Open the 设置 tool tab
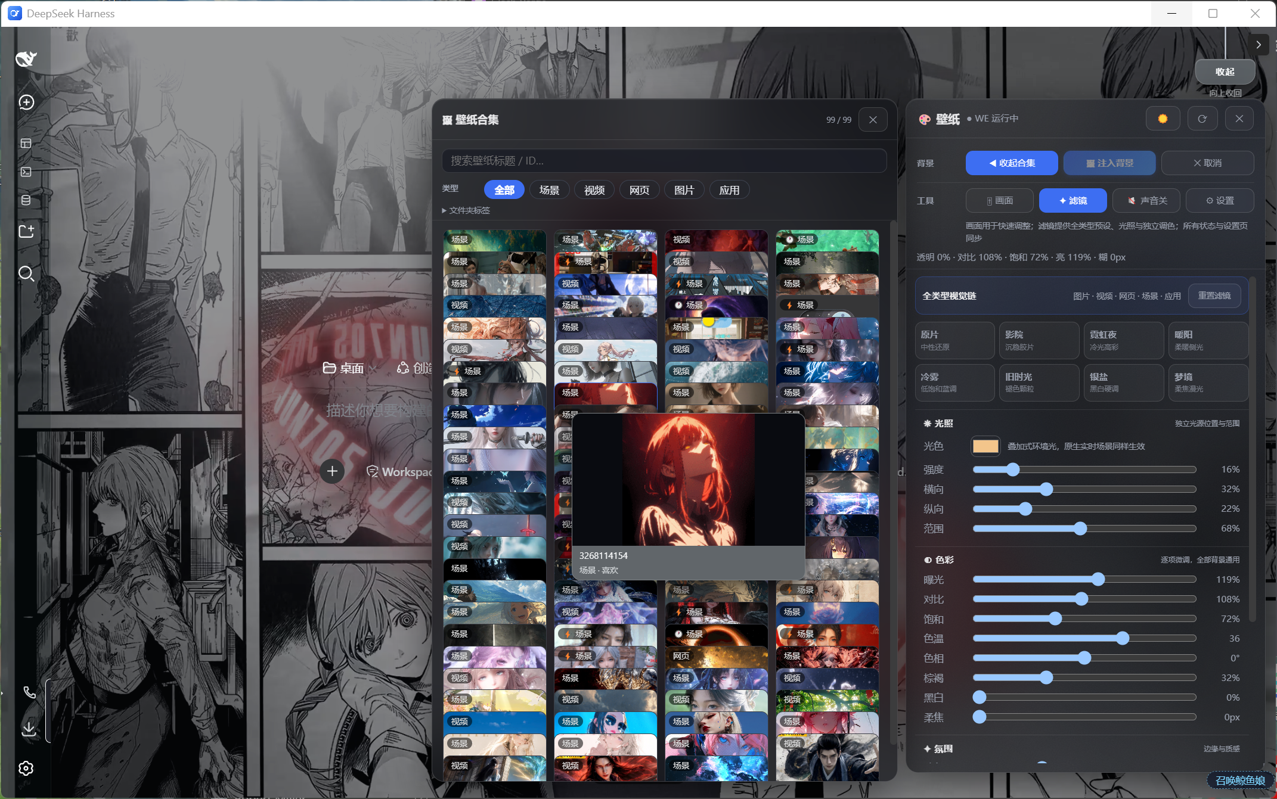 click(x=1220, y=201)
